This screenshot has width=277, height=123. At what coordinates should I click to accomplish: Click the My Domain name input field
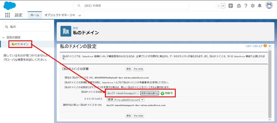click(x=123, y=93)
